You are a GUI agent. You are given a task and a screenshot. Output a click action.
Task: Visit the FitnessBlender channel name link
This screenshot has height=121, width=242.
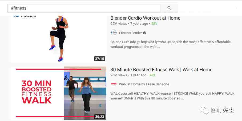[x=130, y=33]
